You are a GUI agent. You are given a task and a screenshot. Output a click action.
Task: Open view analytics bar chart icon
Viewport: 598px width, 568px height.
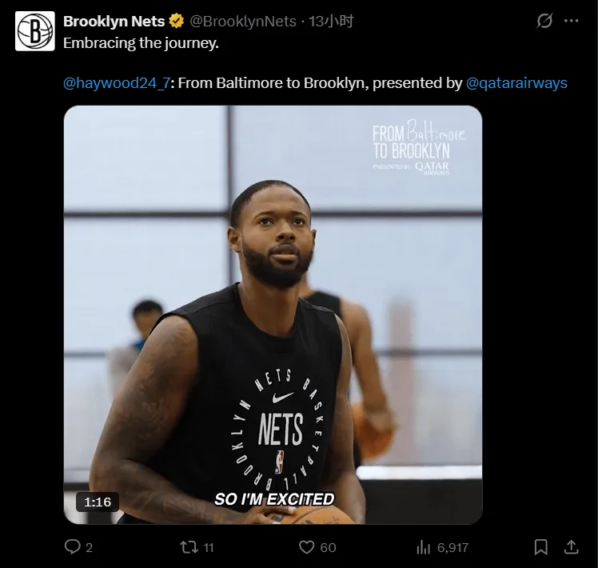coord(424,547)
